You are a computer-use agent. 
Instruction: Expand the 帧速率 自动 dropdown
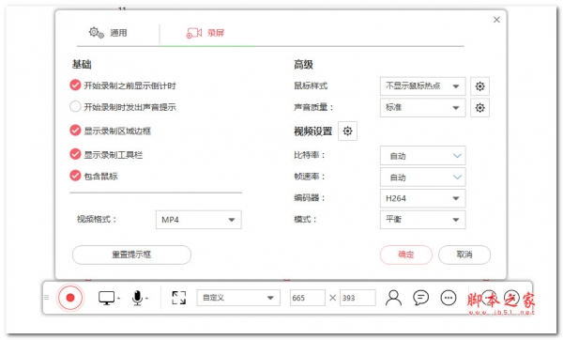tap(422, 177)
